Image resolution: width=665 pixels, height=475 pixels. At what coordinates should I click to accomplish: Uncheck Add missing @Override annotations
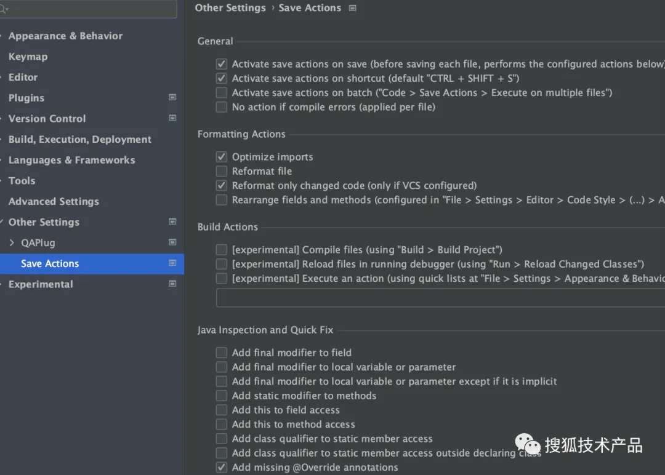pyautogui.click(x=222, y=468)
